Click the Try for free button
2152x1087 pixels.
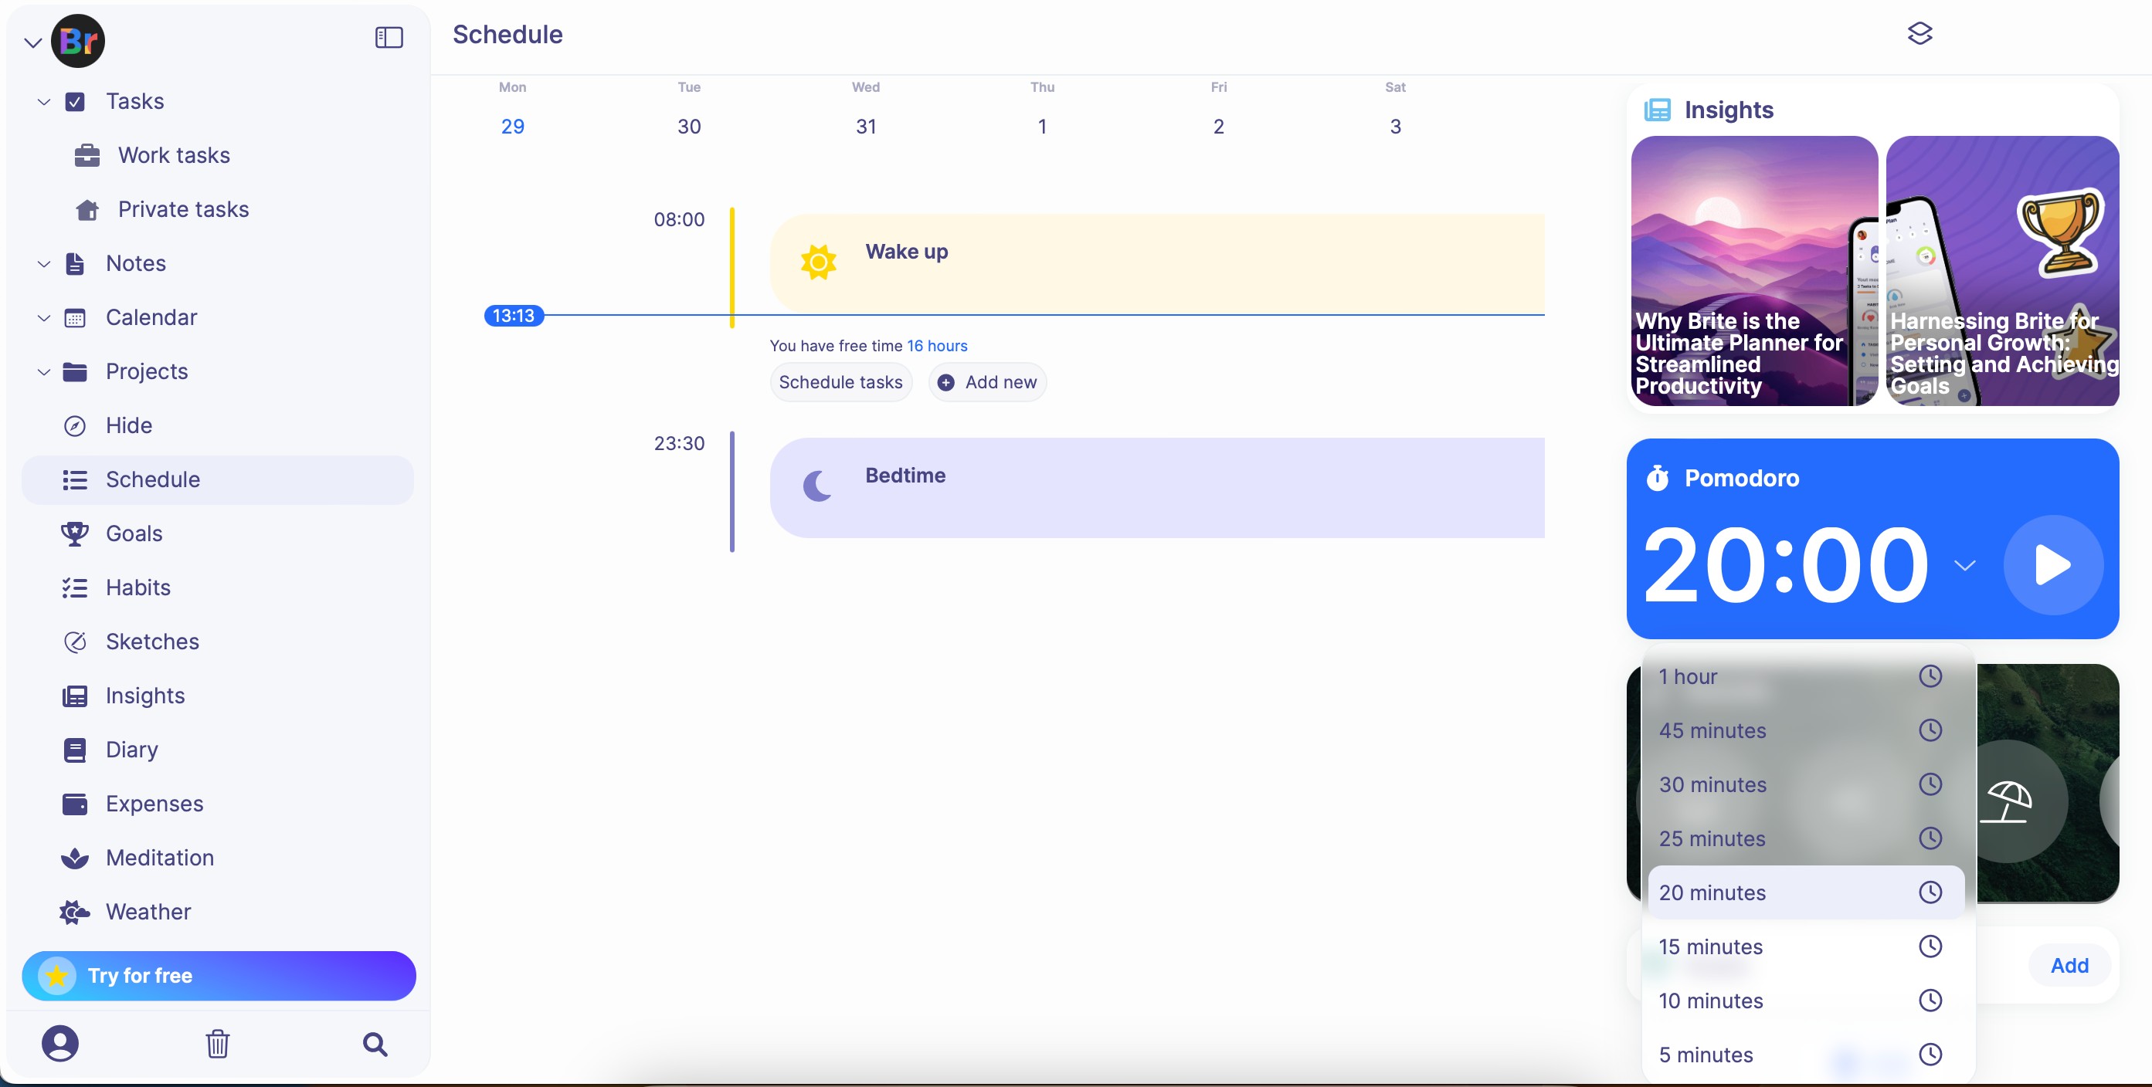pos(219,975)
